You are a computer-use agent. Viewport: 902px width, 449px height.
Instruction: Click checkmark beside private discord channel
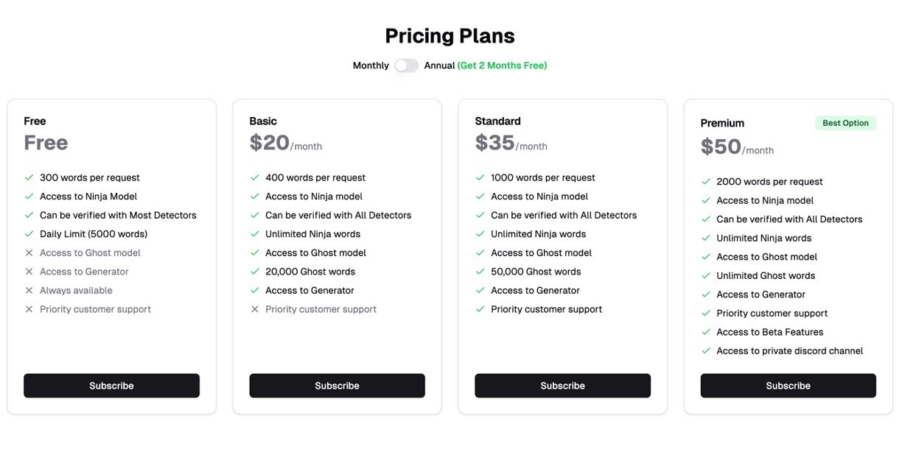coord(706,351)
